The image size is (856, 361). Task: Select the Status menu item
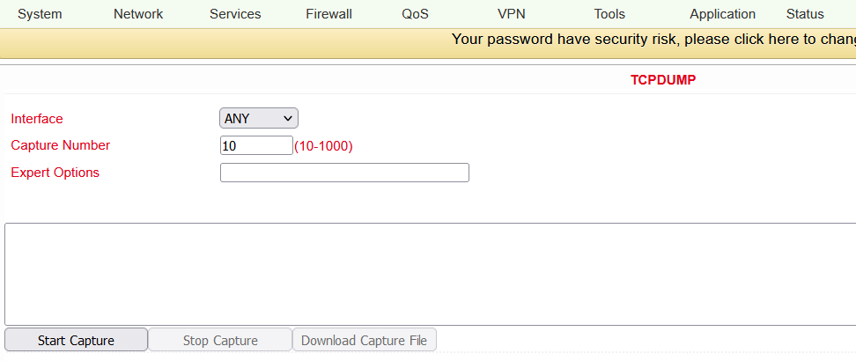click(805, 14)
